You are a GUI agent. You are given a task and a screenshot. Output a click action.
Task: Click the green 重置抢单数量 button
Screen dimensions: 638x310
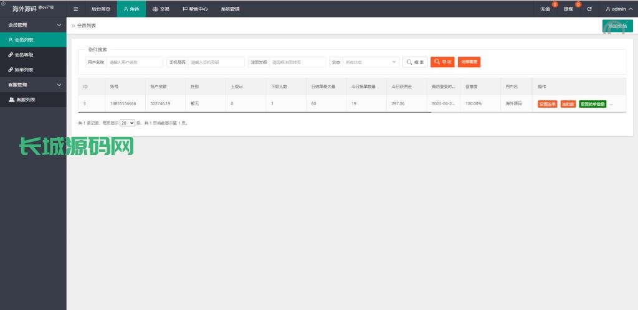pyautogui.click(x=593, y=104)
